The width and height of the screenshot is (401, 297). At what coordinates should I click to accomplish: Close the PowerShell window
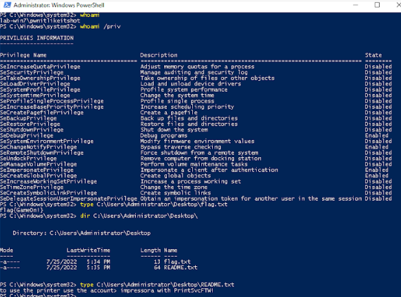399,5
